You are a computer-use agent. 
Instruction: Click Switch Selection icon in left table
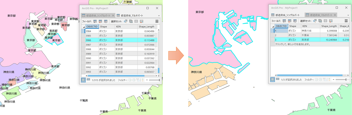point(131,21)
